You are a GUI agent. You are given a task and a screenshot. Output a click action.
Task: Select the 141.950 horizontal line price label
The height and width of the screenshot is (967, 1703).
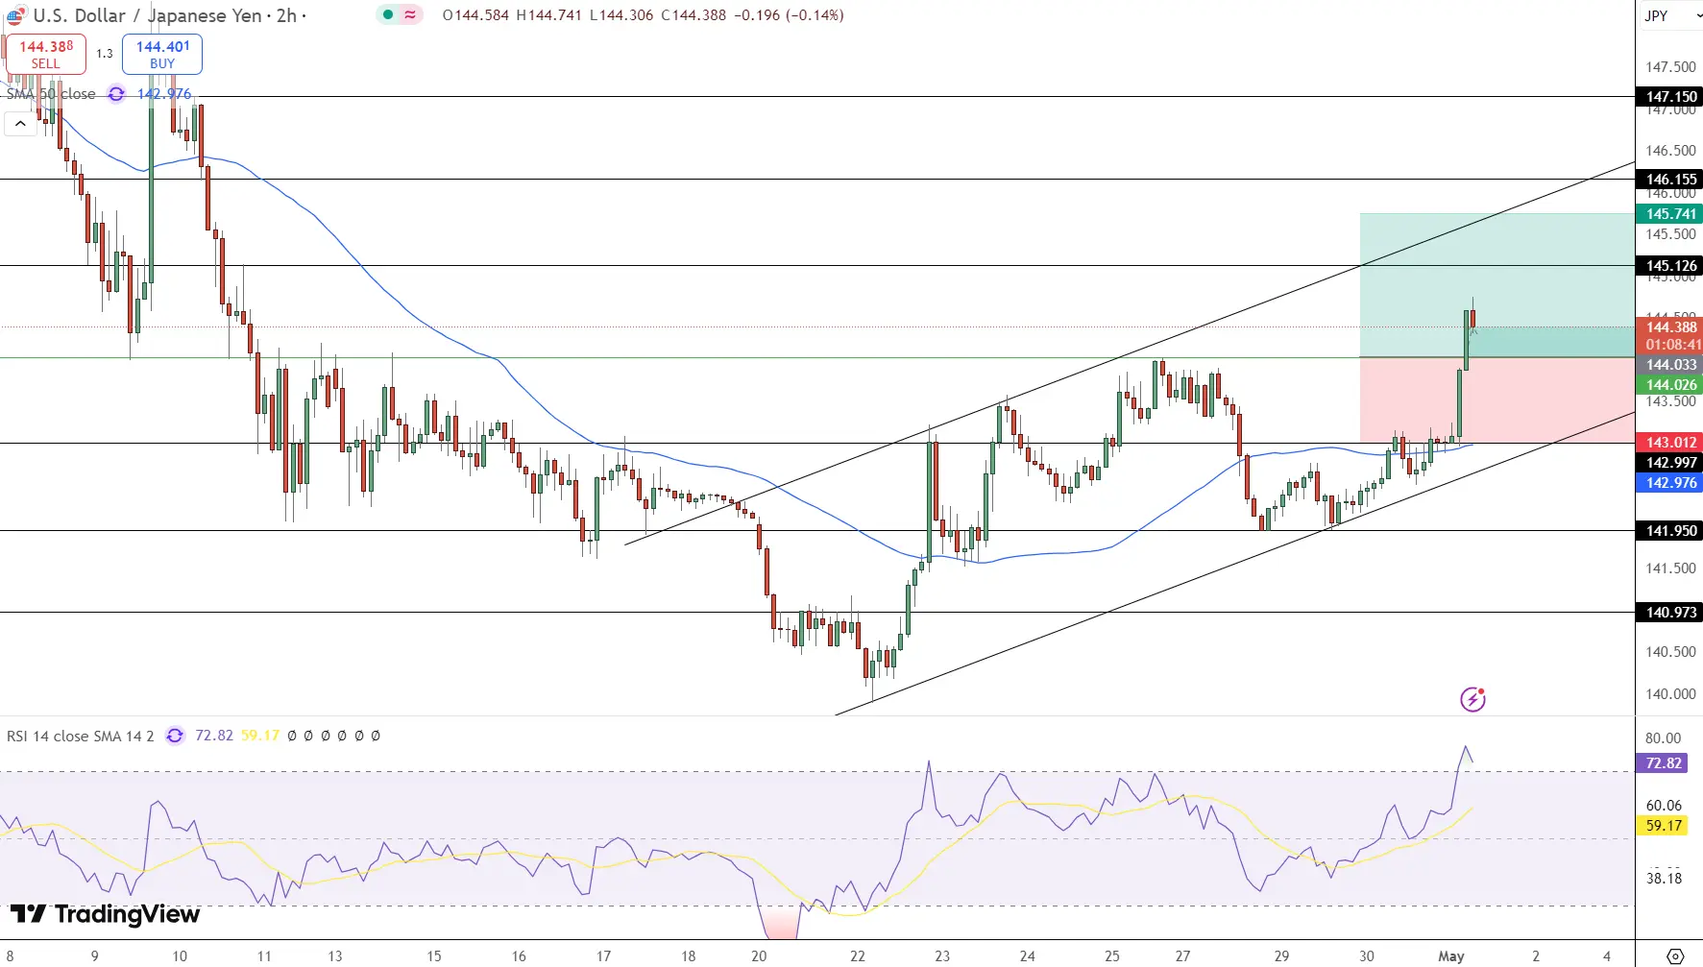pos(1669,531)
